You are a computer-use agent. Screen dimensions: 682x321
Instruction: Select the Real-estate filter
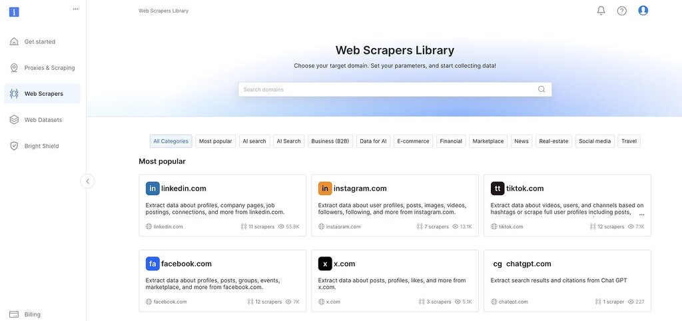pyautogui.click(x=553, y=141)
